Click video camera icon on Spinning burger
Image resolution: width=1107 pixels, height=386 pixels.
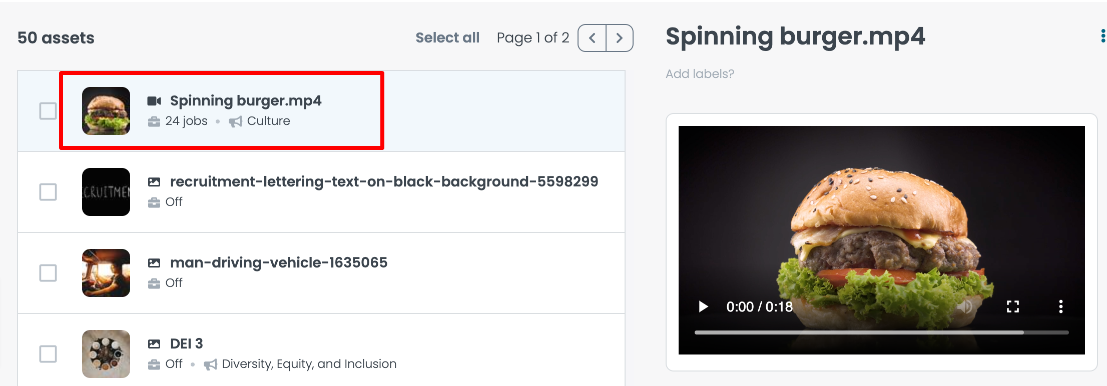[x=154, y=101]
